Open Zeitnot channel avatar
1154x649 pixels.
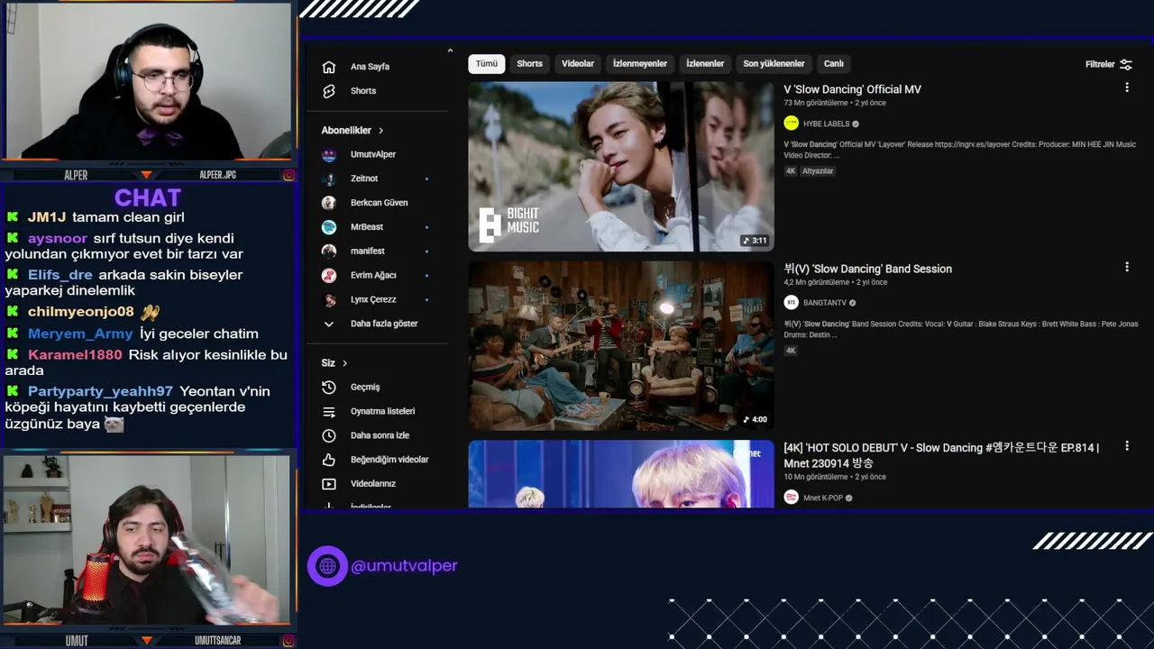click(329, 178)
